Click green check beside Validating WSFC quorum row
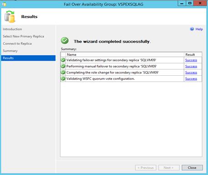 63,78
